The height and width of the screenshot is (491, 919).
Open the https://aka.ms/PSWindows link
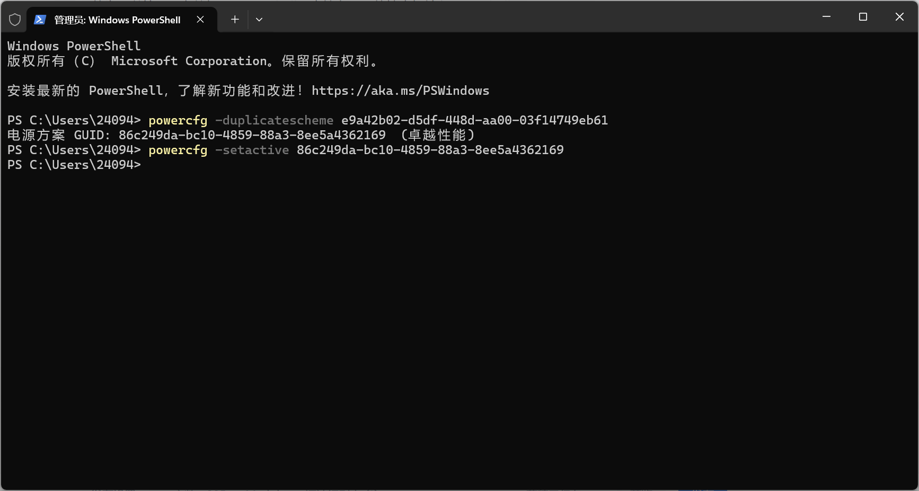pos(400,91)
